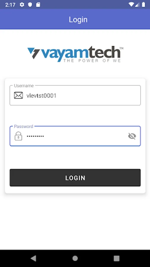Toggle password visibility with the eye icon
The image size is (150, 267).
(132, 136)
